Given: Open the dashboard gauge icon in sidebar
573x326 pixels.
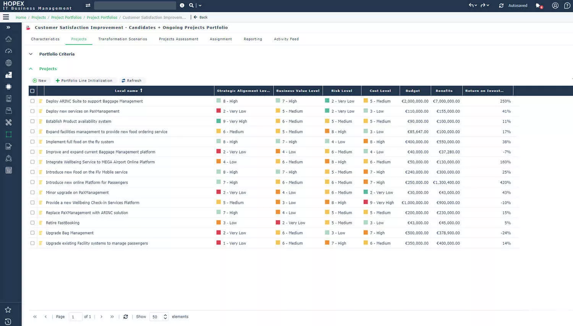Looking at the screenshot, I should 8,51.
